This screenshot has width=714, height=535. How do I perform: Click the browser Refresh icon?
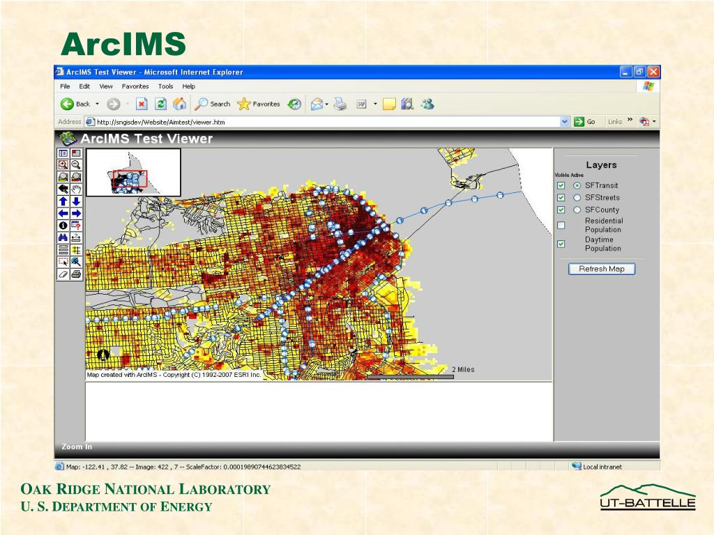[x=161, y=104]
